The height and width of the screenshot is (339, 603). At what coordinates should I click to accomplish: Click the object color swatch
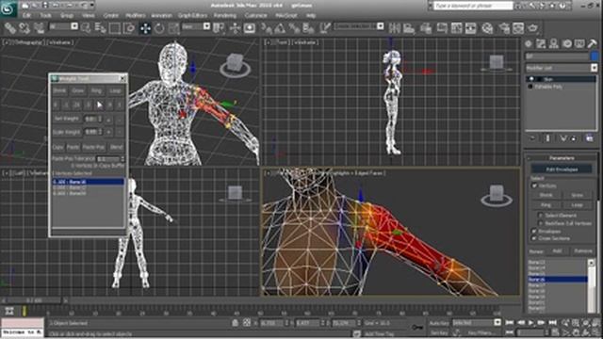(x=595, y=56)
